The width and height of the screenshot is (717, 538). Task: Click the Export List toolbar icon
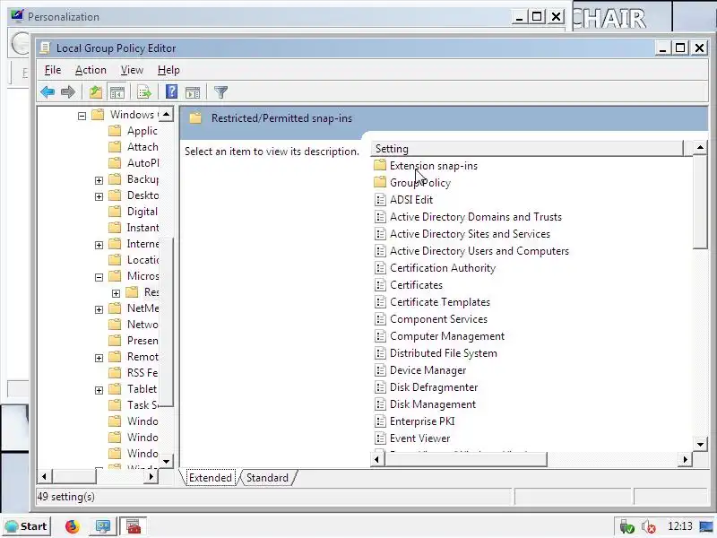click(144, 92)
